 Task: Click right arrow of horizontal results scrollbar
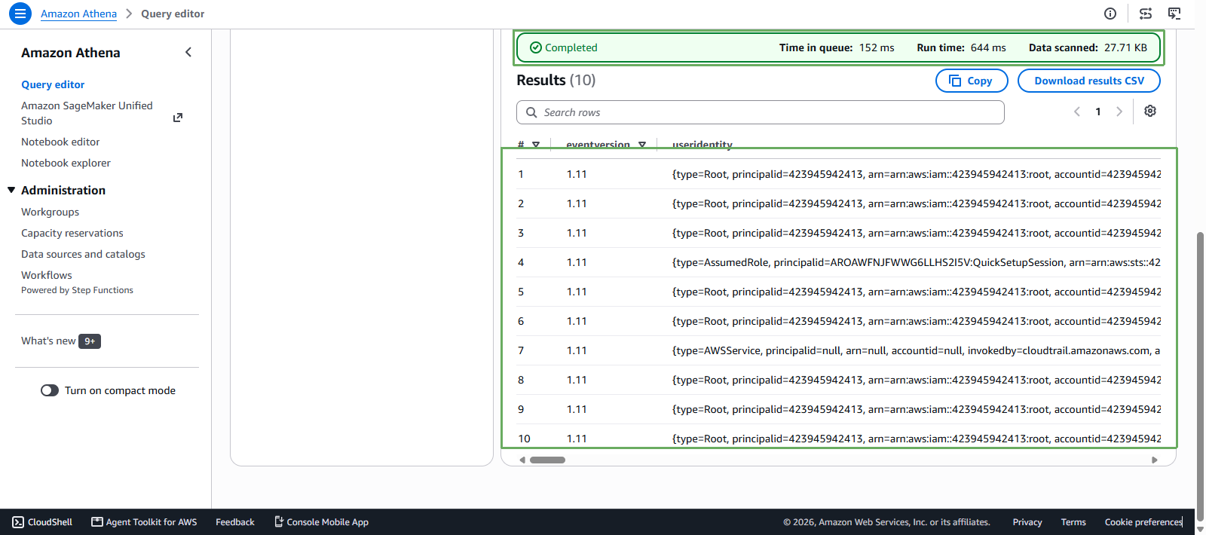point(1155,460)
